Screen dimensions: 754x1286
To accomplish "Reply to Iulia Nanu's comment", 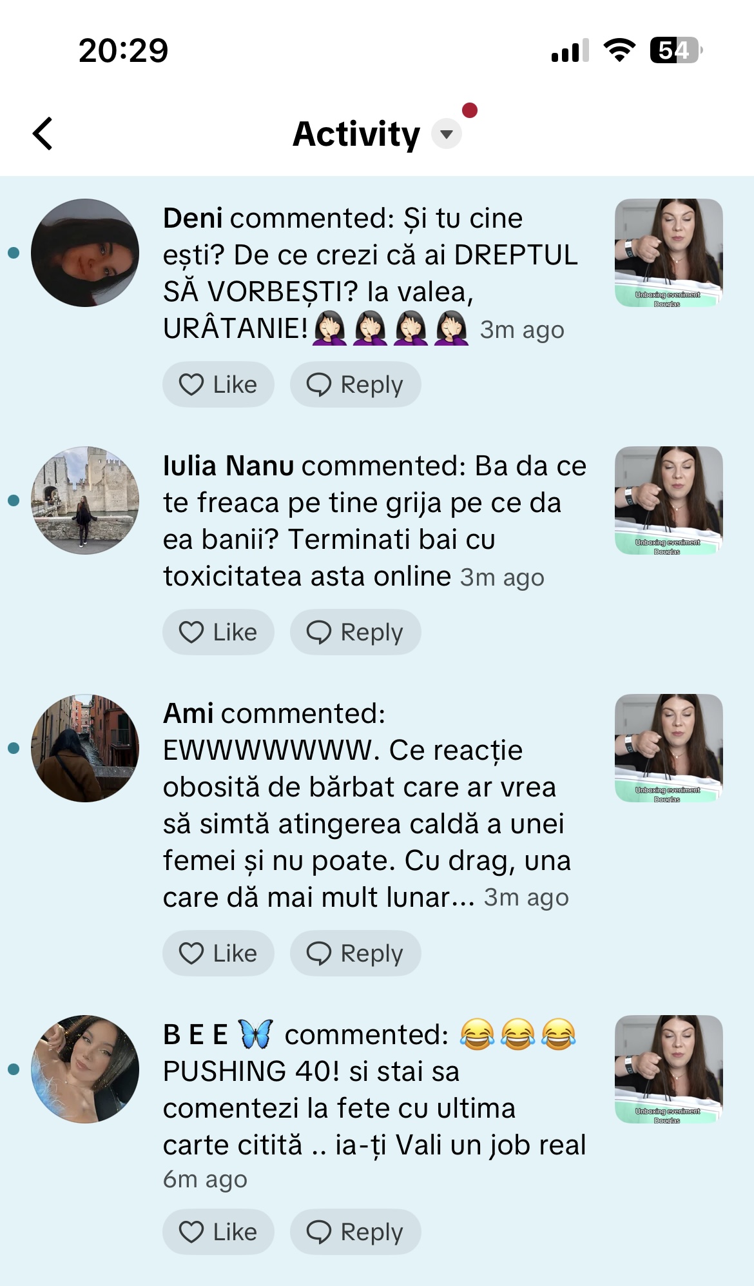I will point(356,632).
